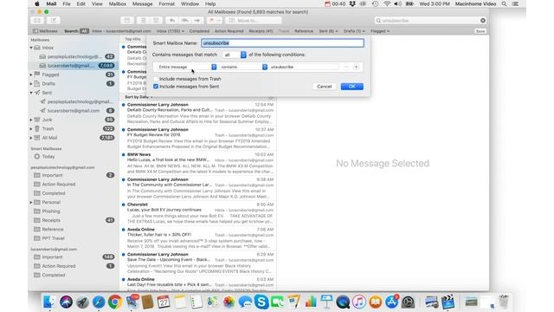This screenshot has width=554, height=312.
Task: Open Launchpad rocket icon in dock
Action: pos(82,302)
